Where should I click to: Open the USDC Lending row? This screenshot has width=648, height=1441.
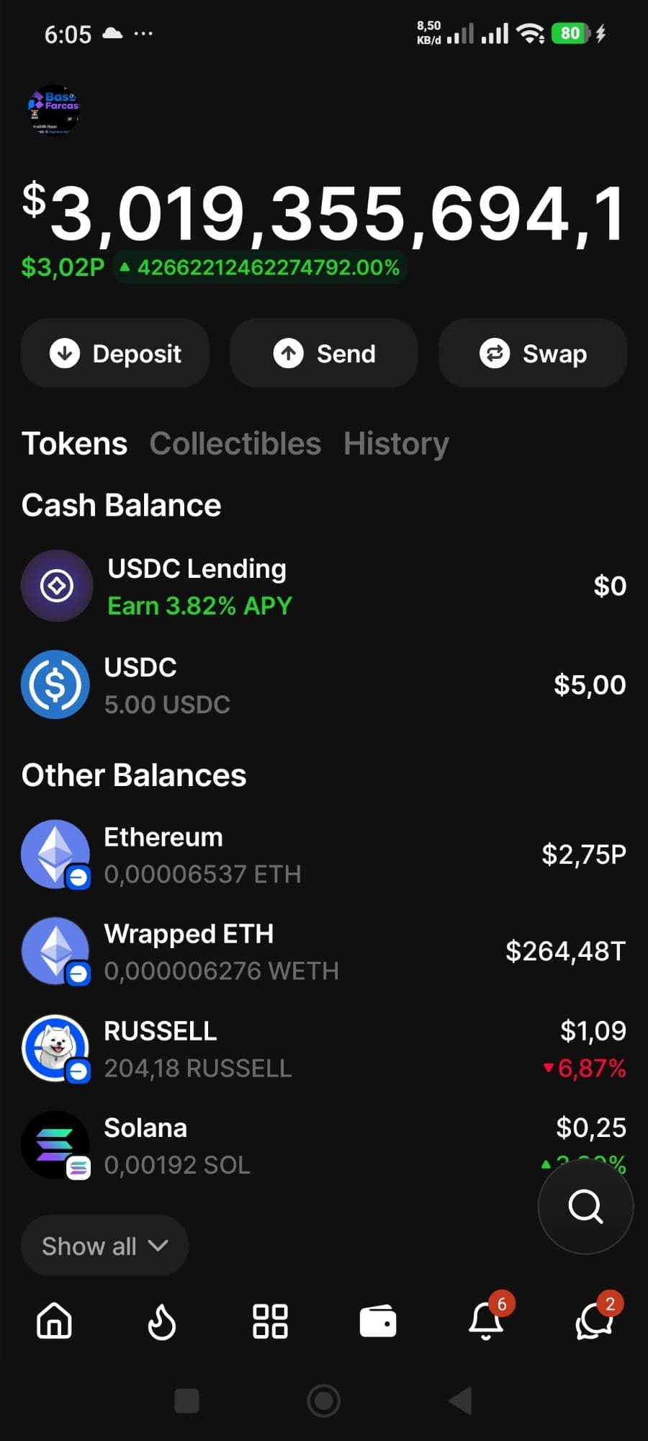[324, 586]
